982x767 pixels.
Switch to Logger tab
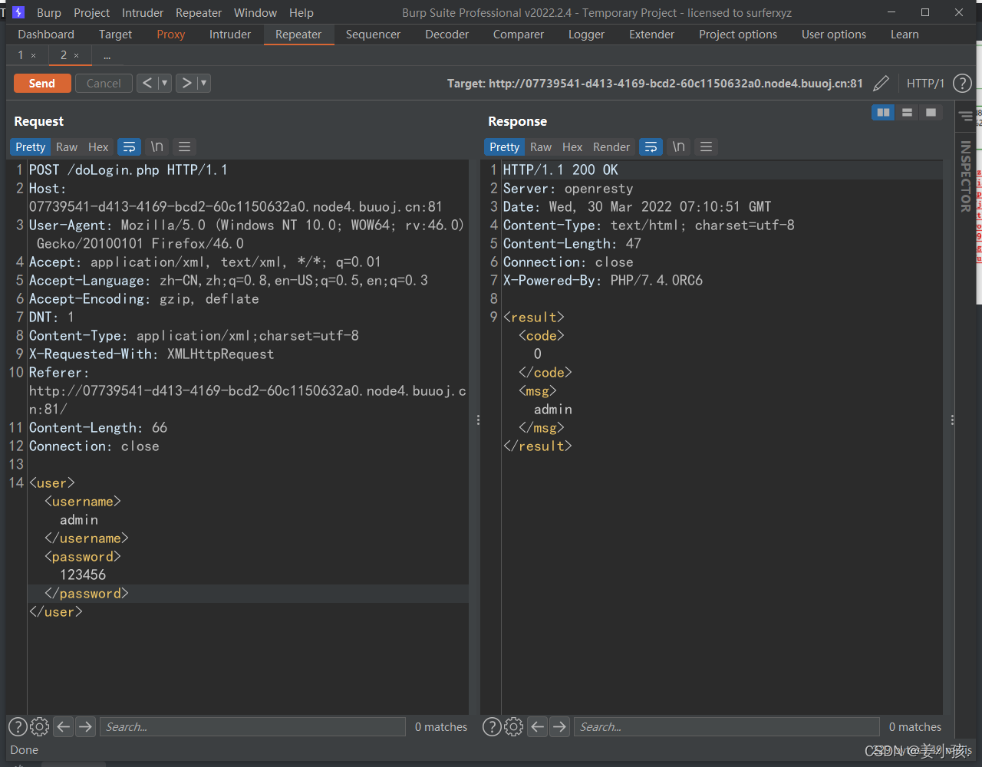pyautogui.click(x=586, y=35)
